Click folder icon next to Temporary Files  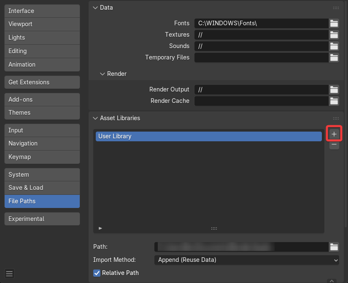(334, 57)
